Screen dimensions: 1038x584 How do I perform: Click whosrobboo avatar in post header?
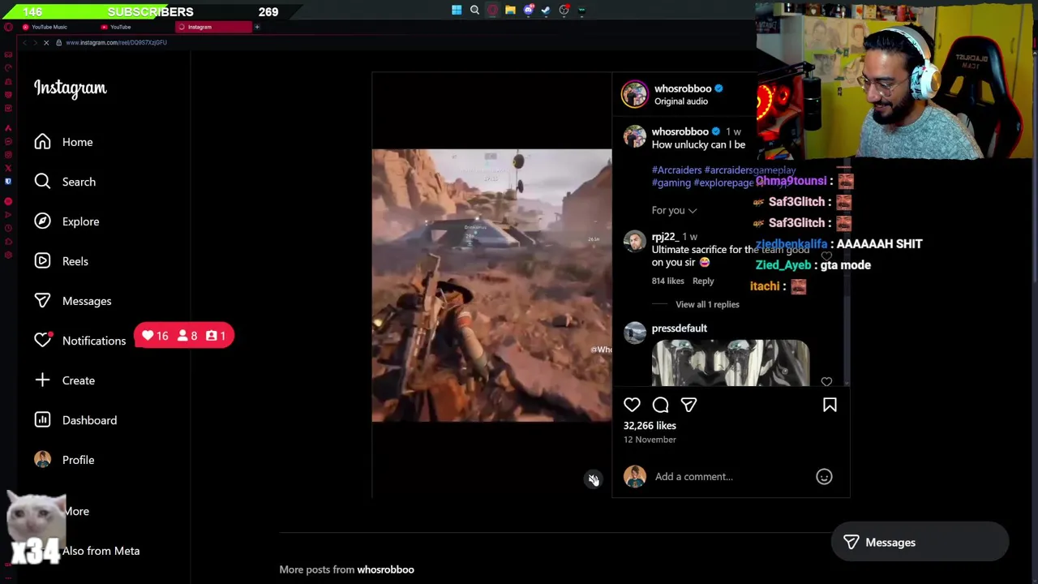click(x=635, y=94)
